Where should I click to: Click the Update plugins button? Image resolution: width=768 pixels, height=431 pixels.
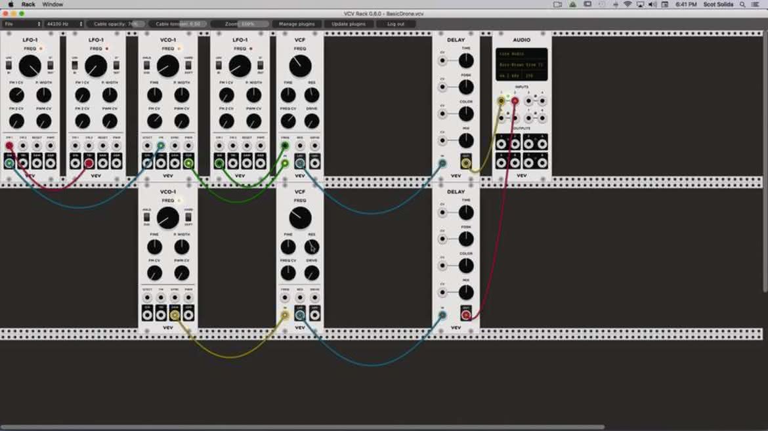(349, 24)
